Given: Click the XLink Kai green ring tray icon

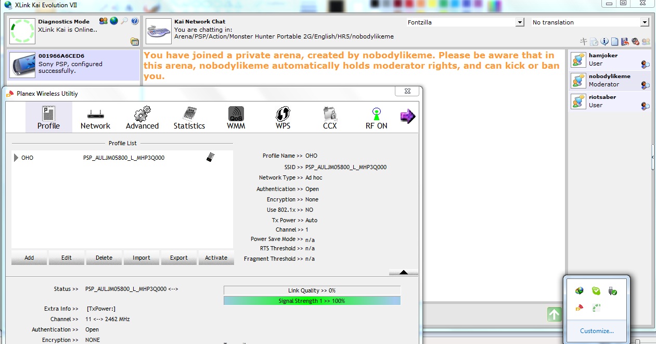Looking at the screenshot, I should (x=596, y=308).
